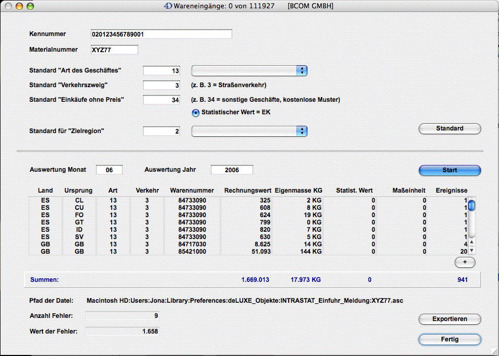Click the yellow minimize window button

click(x=19, y=6)
